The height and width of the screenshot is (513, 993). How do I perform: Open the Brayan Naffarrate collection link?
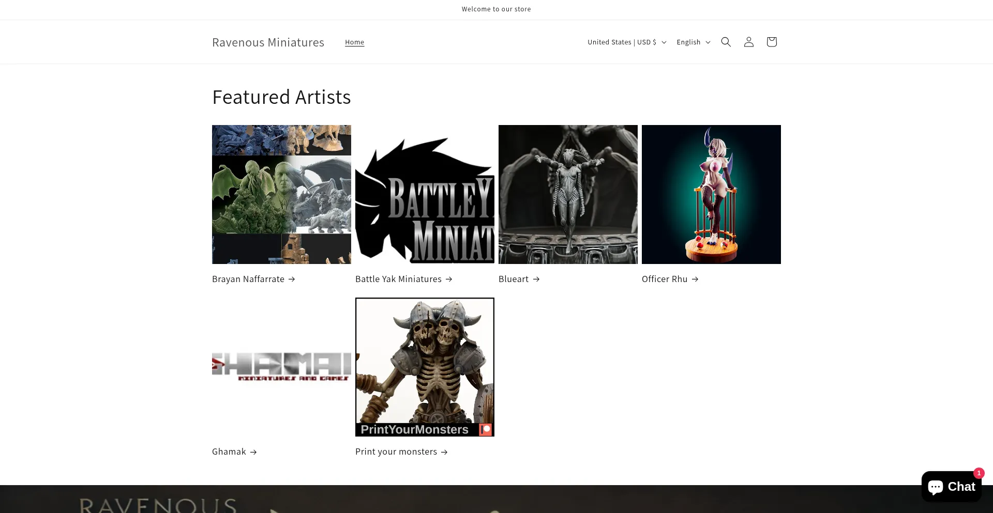click(253, 279)
